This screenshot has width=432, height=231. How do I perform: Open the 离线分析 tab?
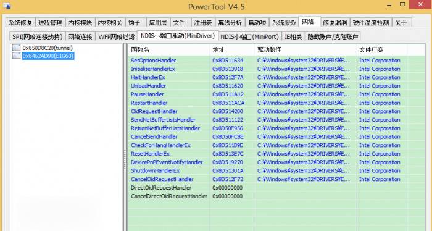(230, 23)
